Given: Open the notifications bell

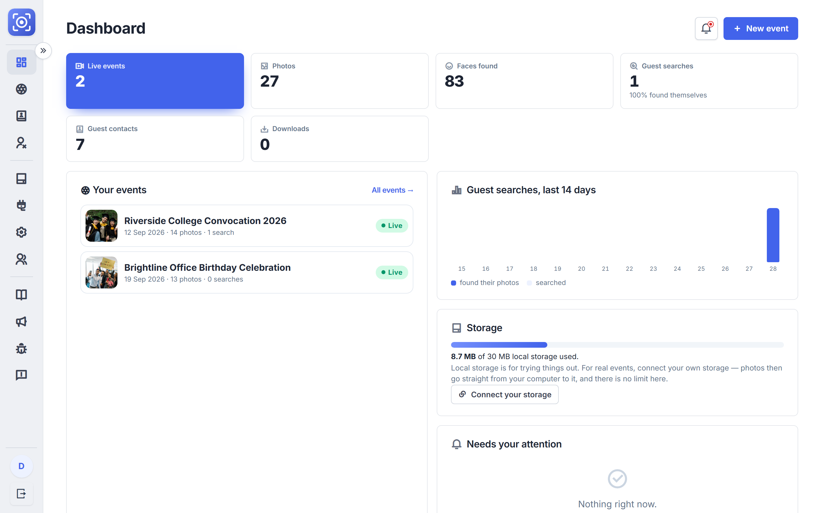Looking at the screenshot, I should (706, 28).
